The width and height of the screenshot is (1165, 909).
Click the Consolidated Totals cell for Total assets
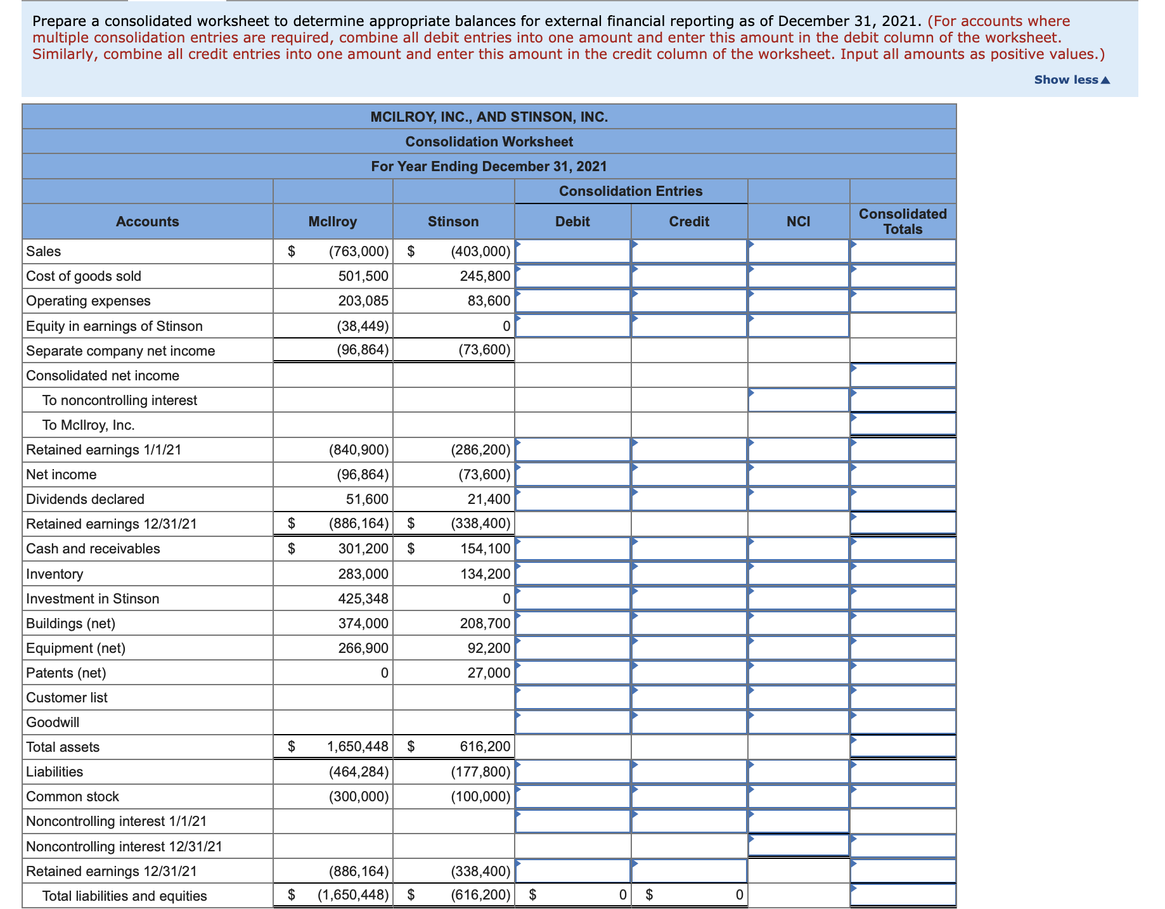click(x=903, y=747)
